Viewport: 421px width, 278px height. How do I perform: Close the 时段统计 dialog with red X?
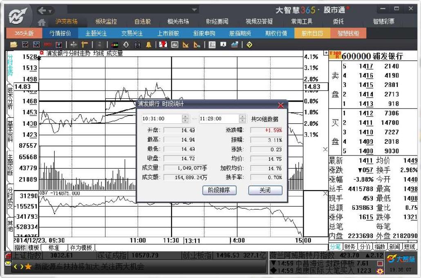281,105
